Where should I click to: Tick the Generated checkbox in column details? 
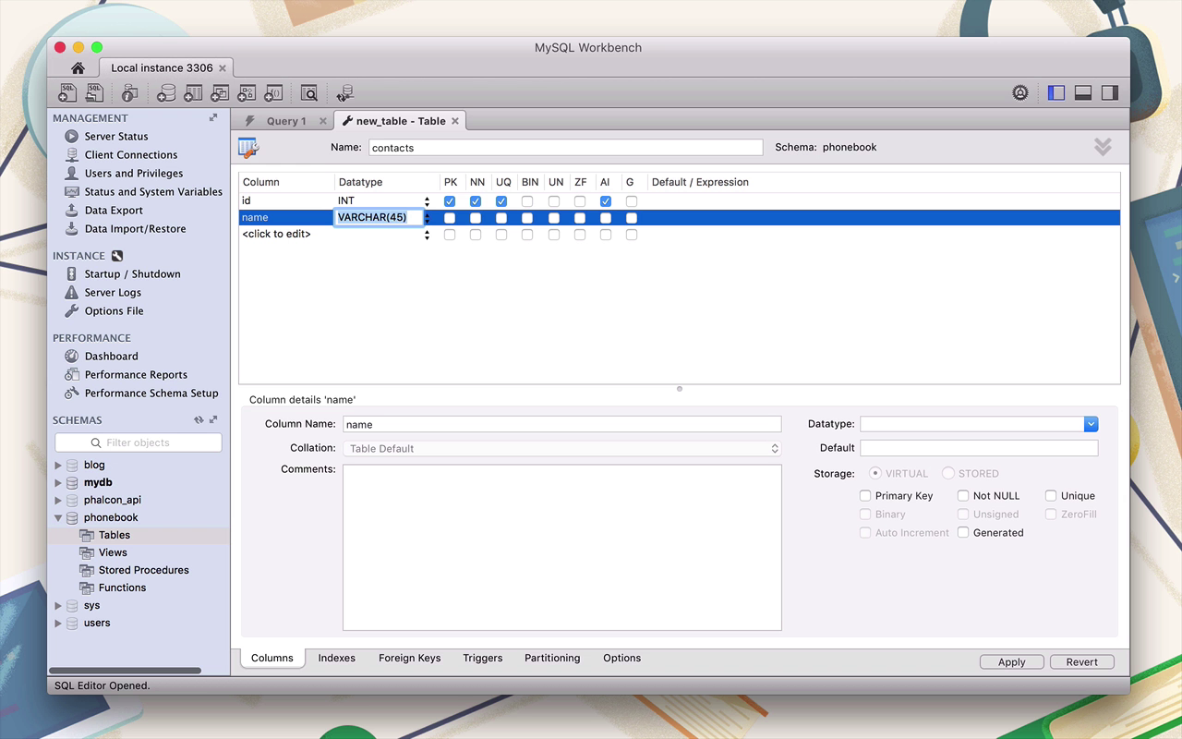(x=963, y=532)
